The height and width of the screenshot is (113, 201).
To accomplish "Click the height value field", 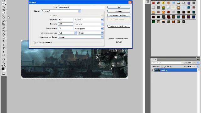I will 66,24.
